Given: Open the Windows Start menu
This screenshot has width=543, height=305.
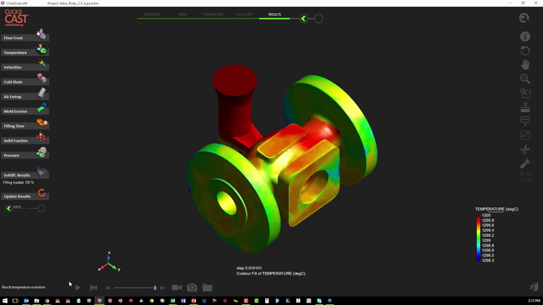Looking at the screenshot, I should (5, 301).
